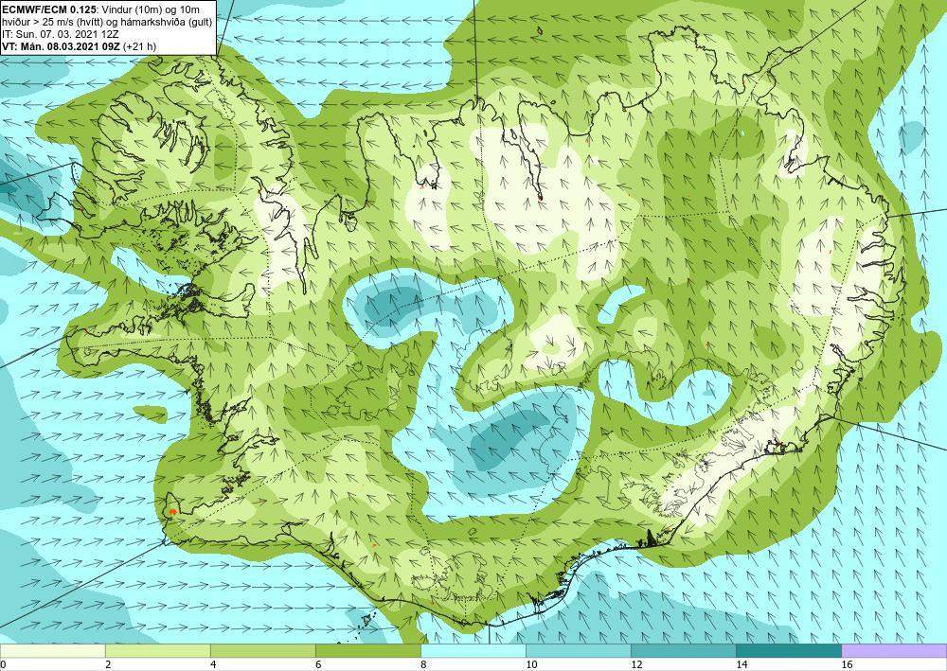Click the 2–4 m/s light green legend swatch
This screenshot has height=671, width=947.
[157, 651]
